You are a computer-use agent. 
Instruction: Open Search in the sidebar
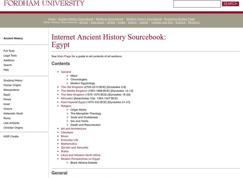pyautogui.click(x=8, y=65)
